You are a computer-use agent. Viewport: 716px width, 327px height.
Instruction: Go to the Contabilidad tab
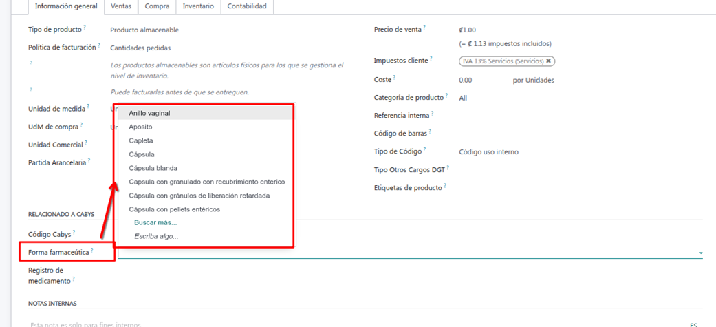[x=248, y=6]
